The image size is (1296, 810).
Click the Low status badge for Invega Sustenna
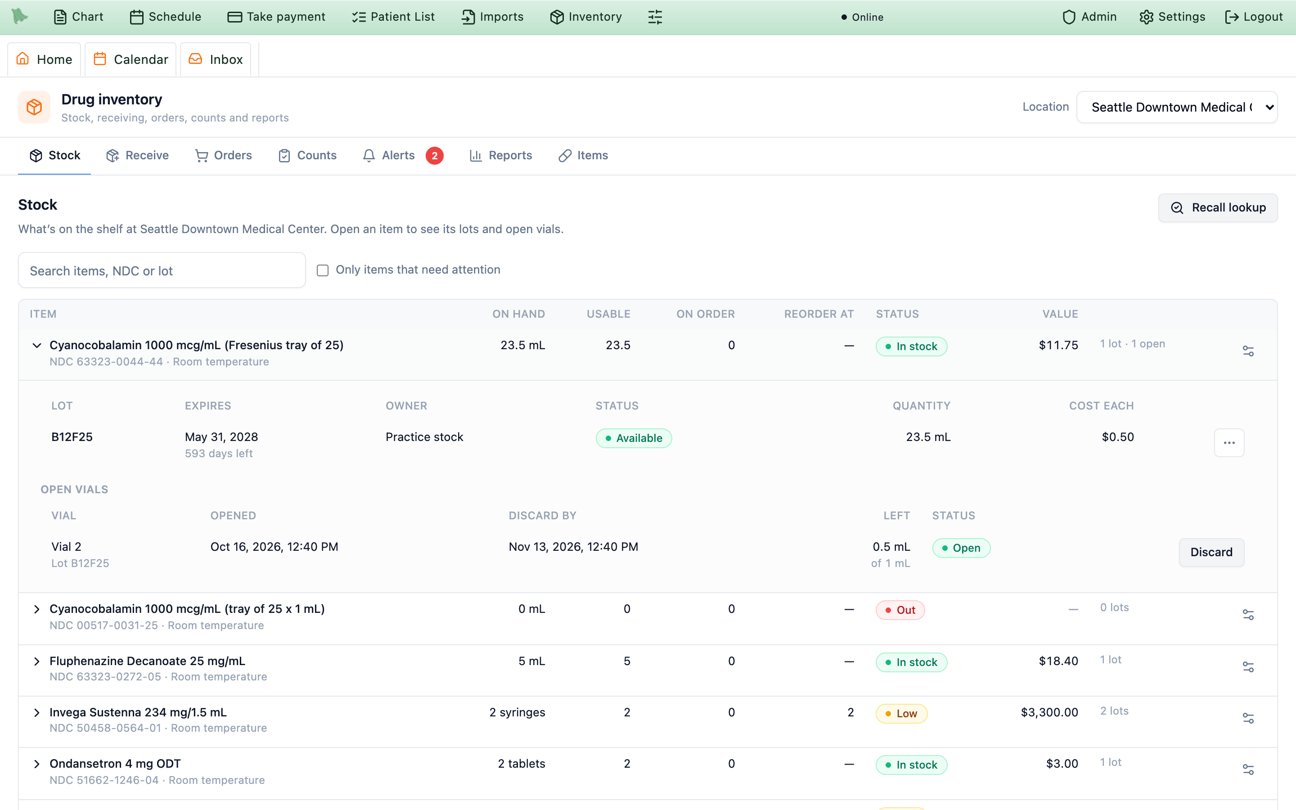click(x=901, y=714)
